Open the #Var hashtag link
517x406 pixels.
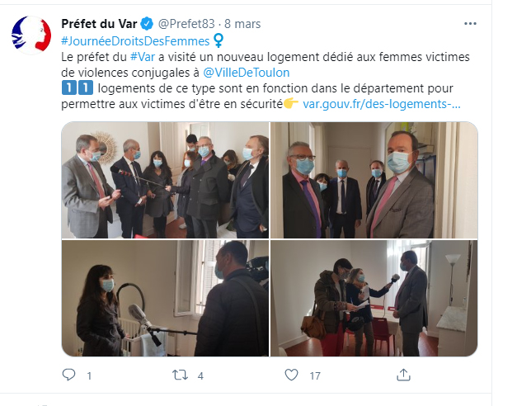(x=143, y=57)
